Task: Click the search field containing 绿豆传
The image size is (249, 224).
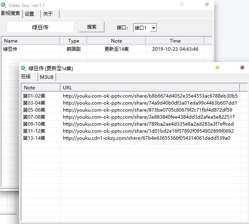Action: coord(40,27)
